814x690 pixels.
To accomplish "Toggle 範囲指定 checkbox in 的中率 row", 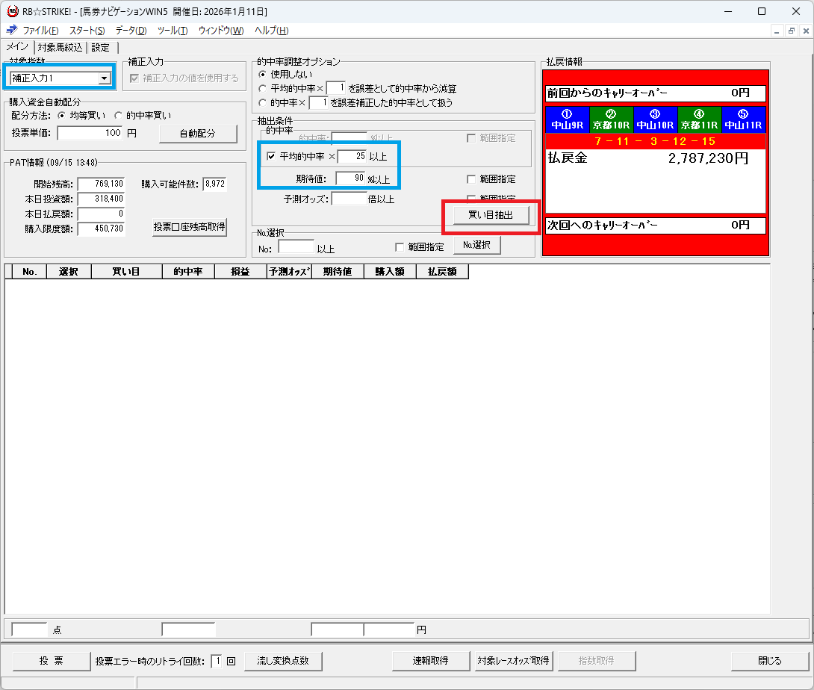I will click(x=471, y=138).
